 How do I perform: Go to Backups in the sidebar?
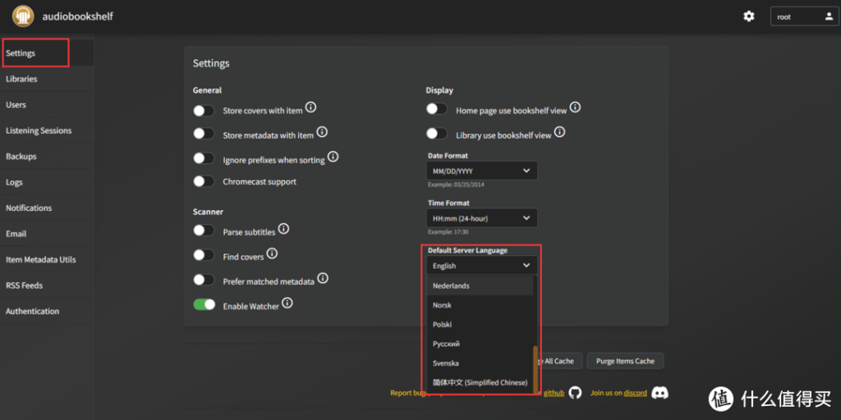(21, 156)
